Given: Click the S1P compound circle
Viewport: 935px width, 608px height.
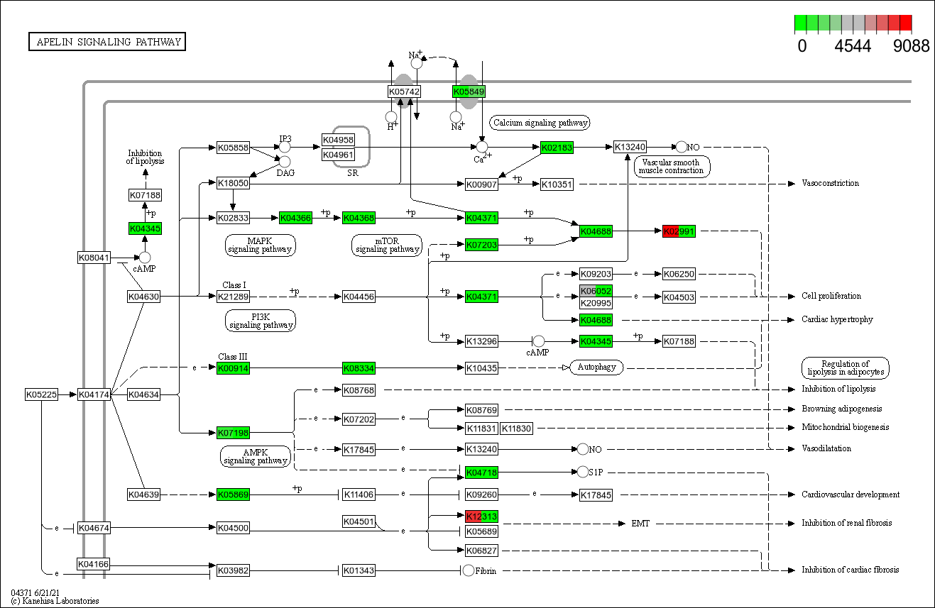Looking at the screenshot, I should pyautogui.click(x=583, y=472).
